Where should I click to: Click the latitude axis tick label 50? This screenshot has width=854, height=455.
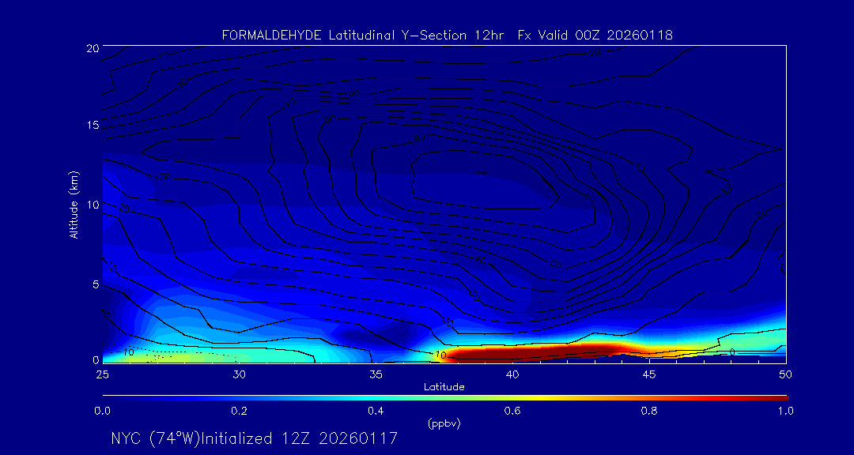tap(785, 374)
